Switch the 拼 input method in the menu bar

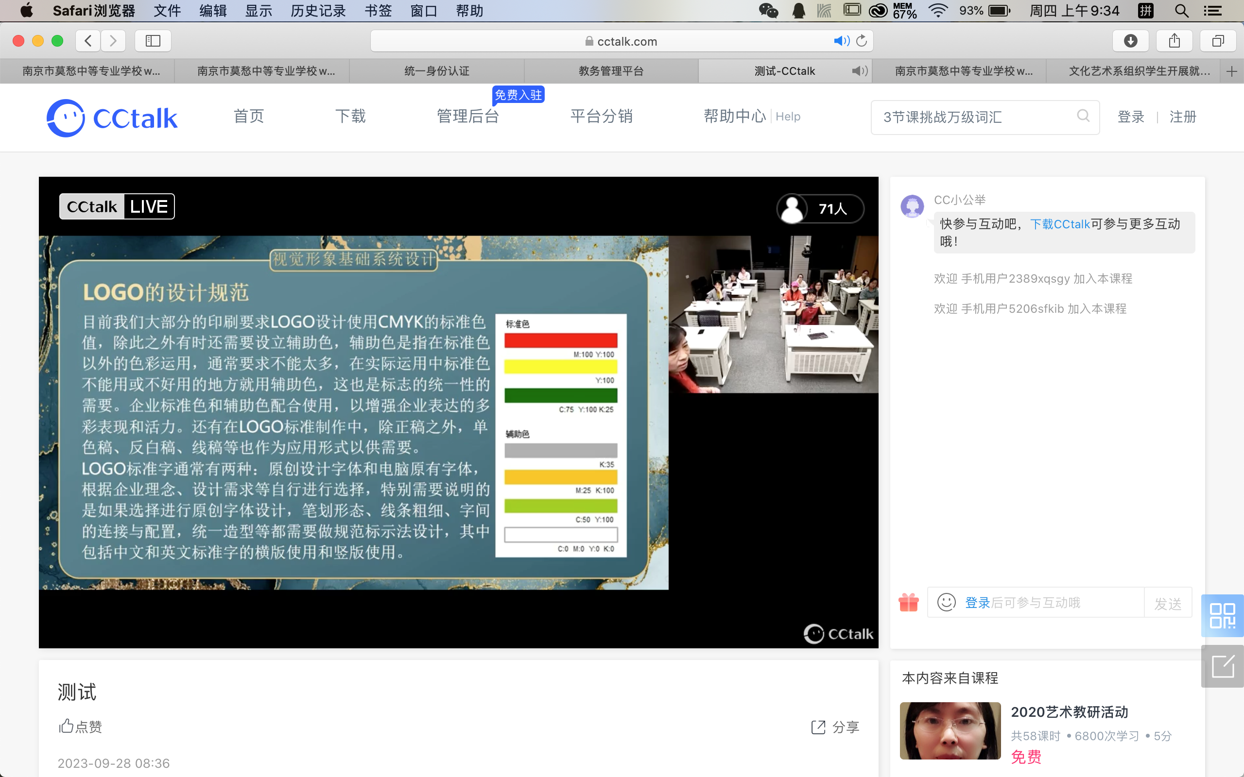coord(1145,11)
